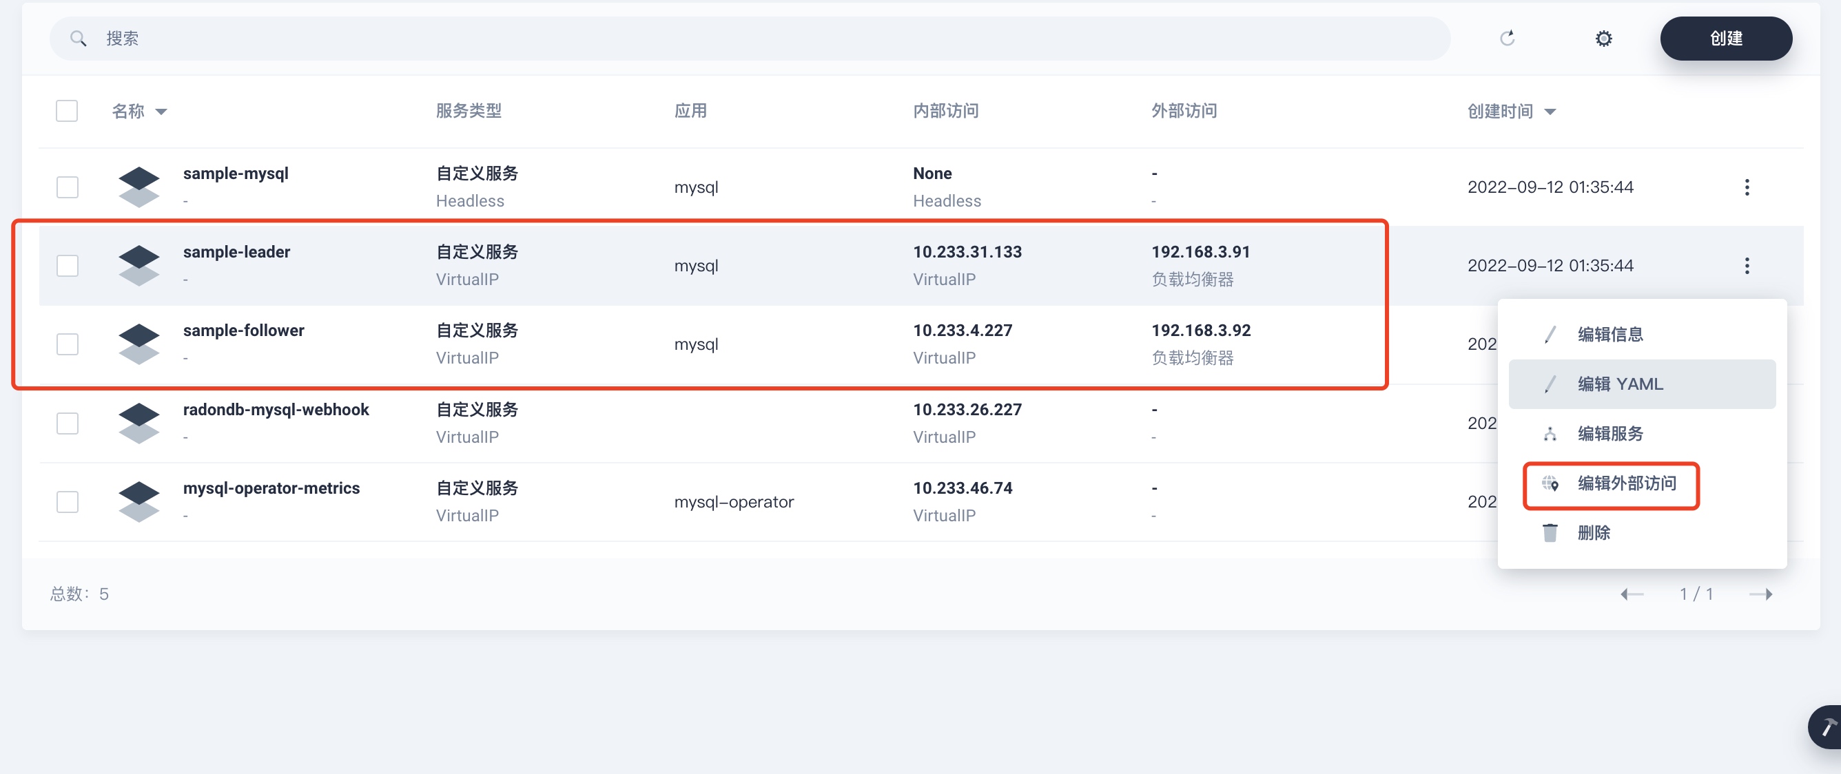Click external IP 192.168.3.91
The width and height of the screenshot is (1841, 774).
pos(1201,252)
